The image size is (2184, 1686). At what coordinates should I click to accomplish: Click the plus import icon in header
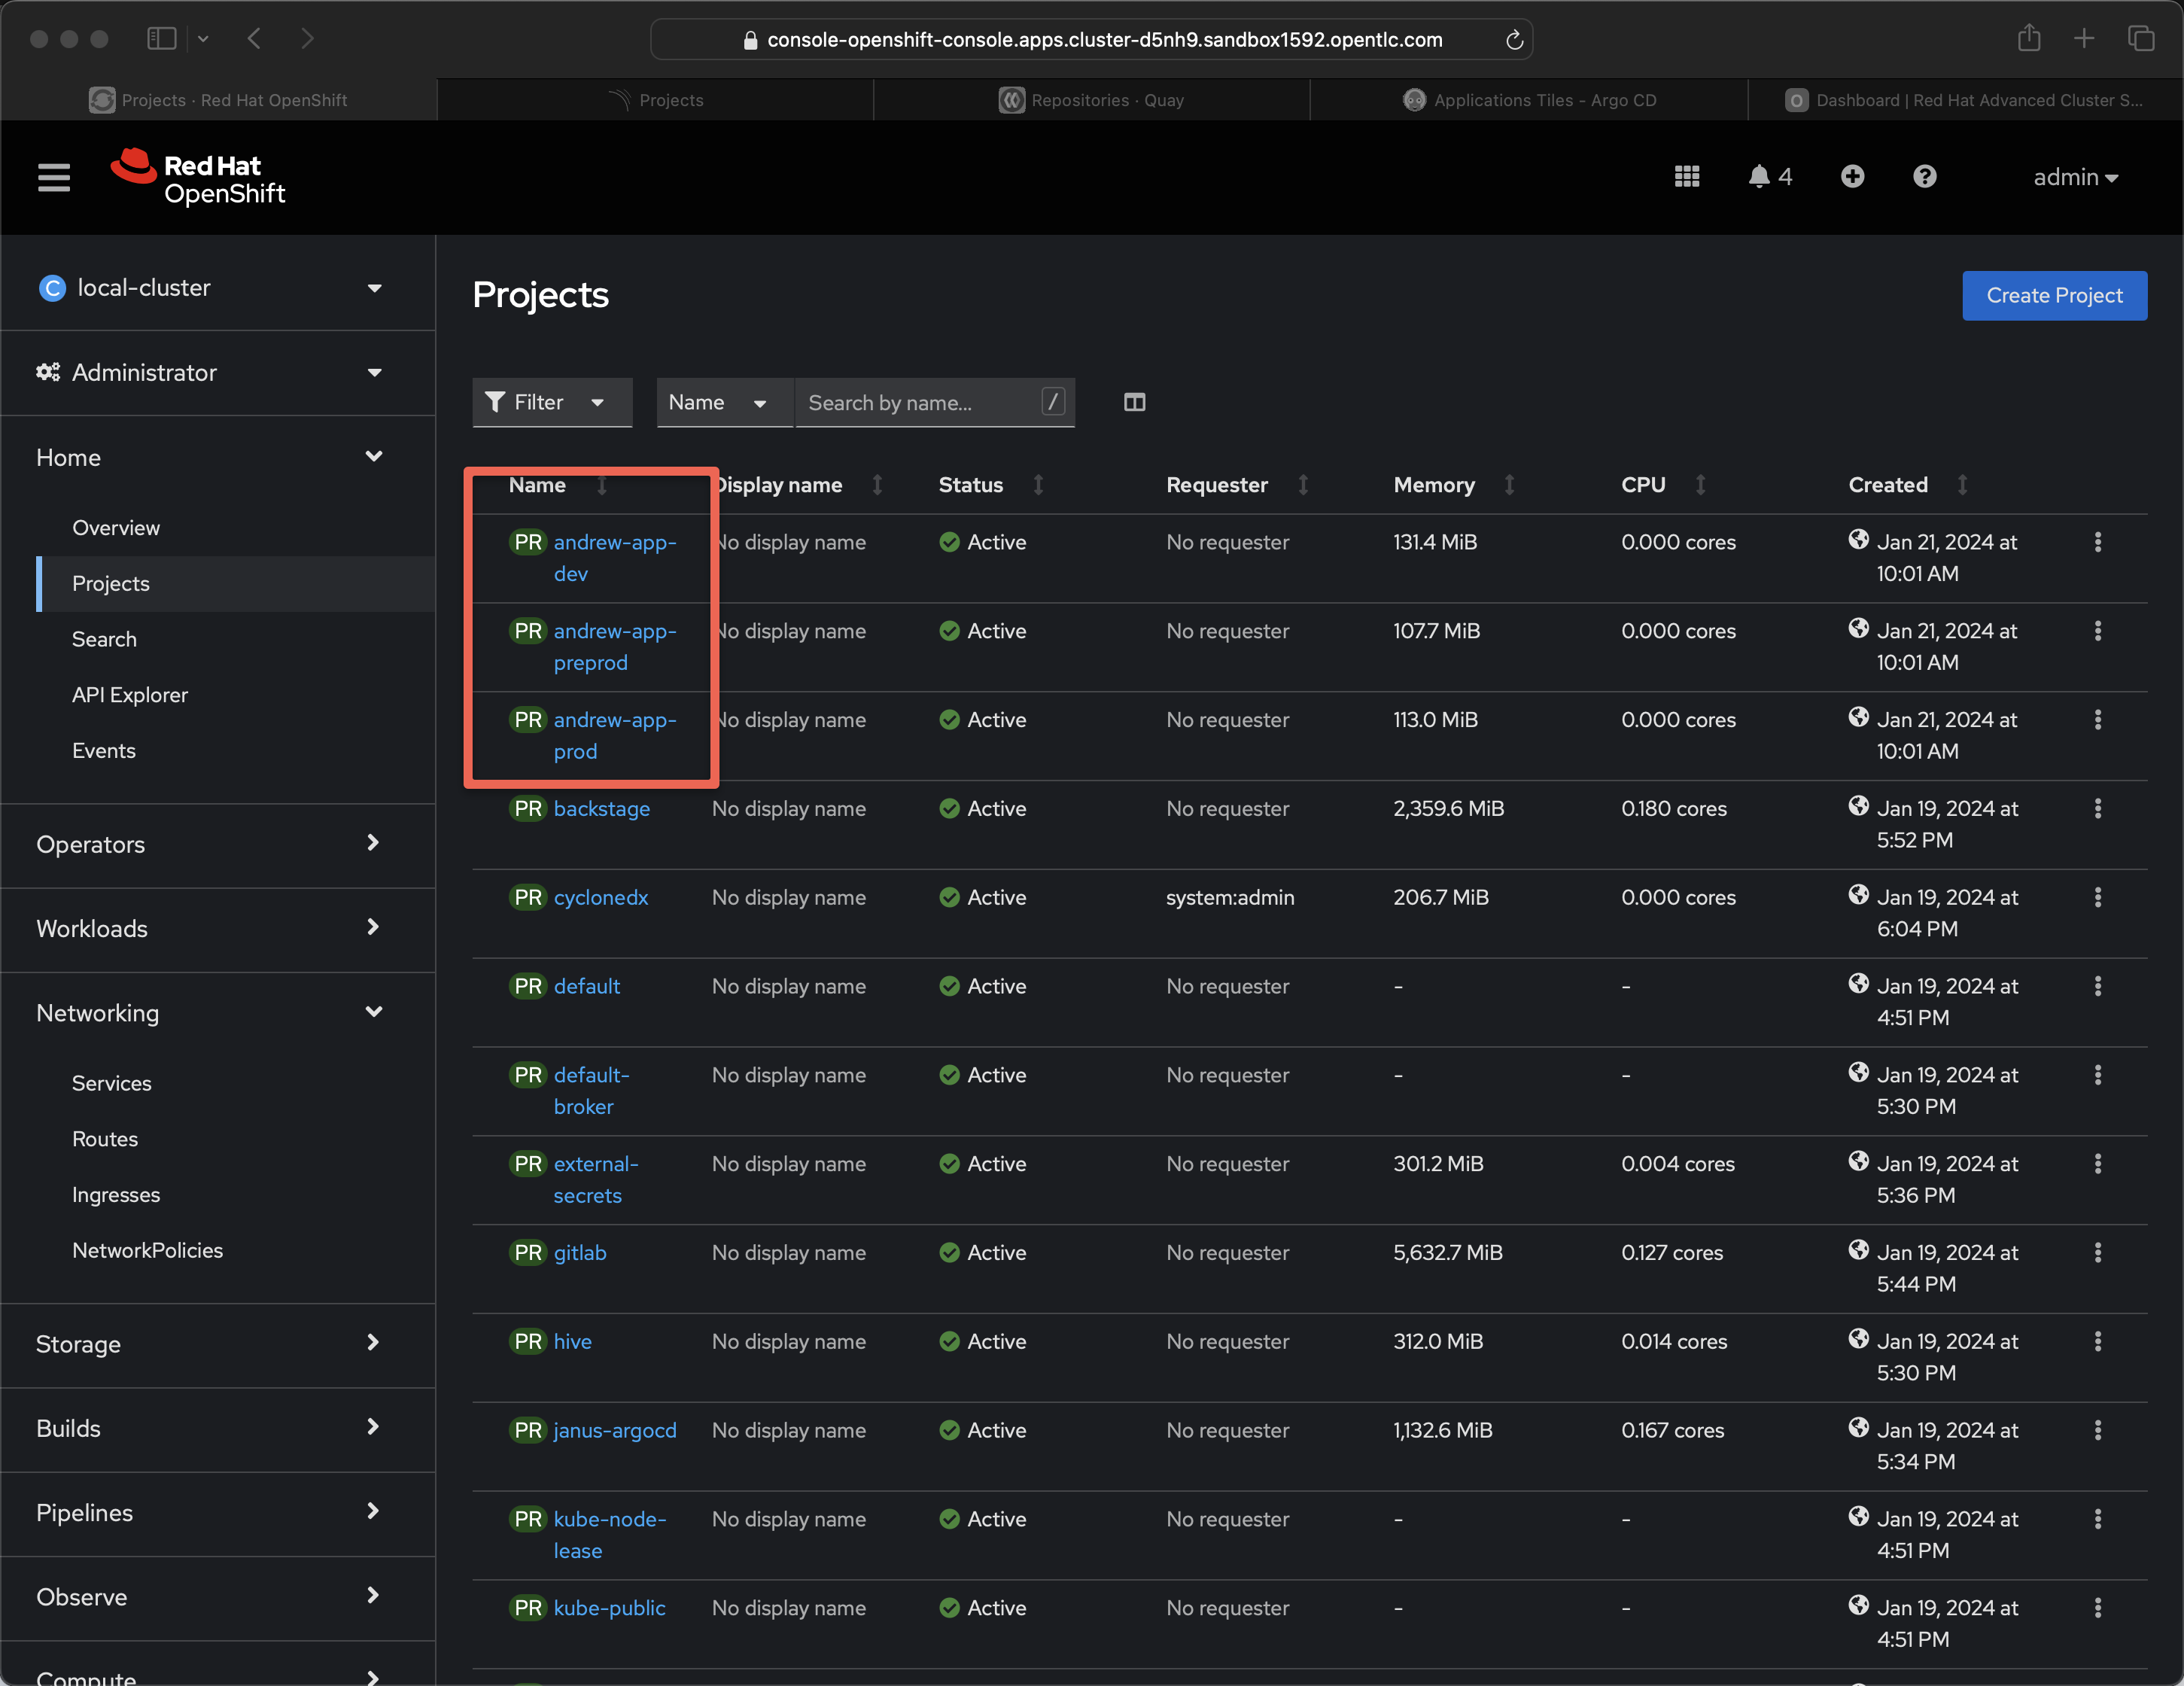coord(1852,177)
